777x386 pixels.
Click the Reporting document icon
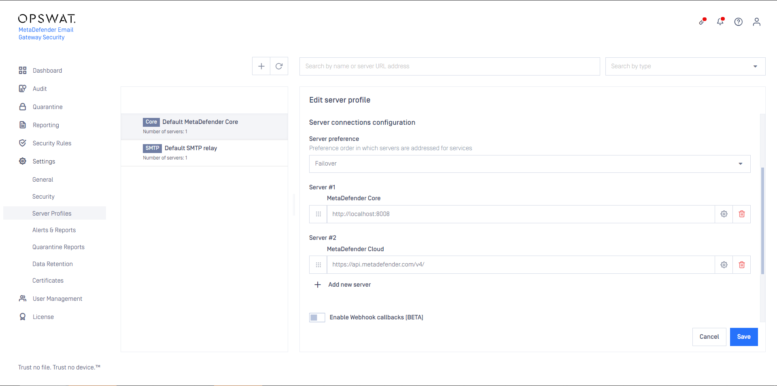(x=23, y=125)
